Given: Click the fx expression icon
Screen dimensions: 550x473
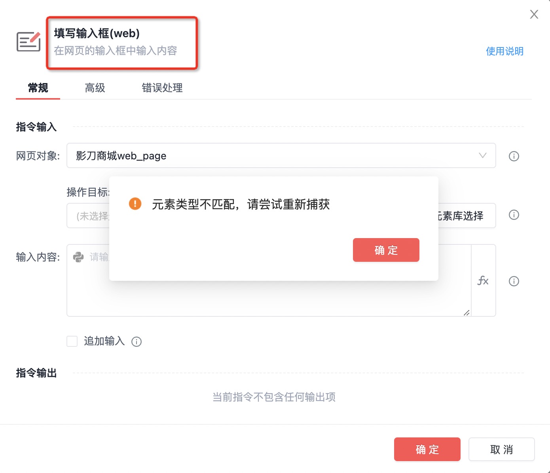Looking at the screenshot, I should [x=483, y=281].
